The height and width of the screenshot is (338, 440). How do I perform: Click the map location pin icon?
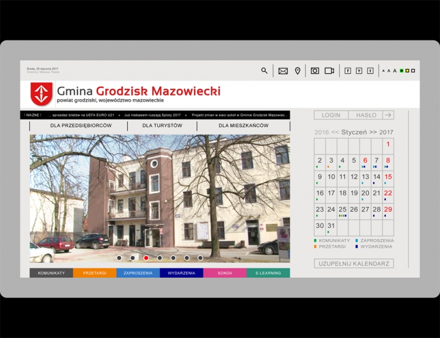pyautogui.click(x=297, y=71)
